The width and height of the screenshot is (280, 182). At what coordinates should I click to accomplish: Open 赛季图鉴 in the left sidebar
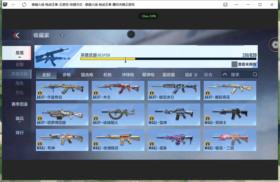tap(19, 104)
